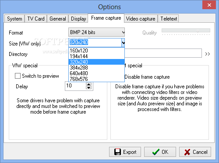
Task: Switch to the System tab
Action: tap(14, 19)
